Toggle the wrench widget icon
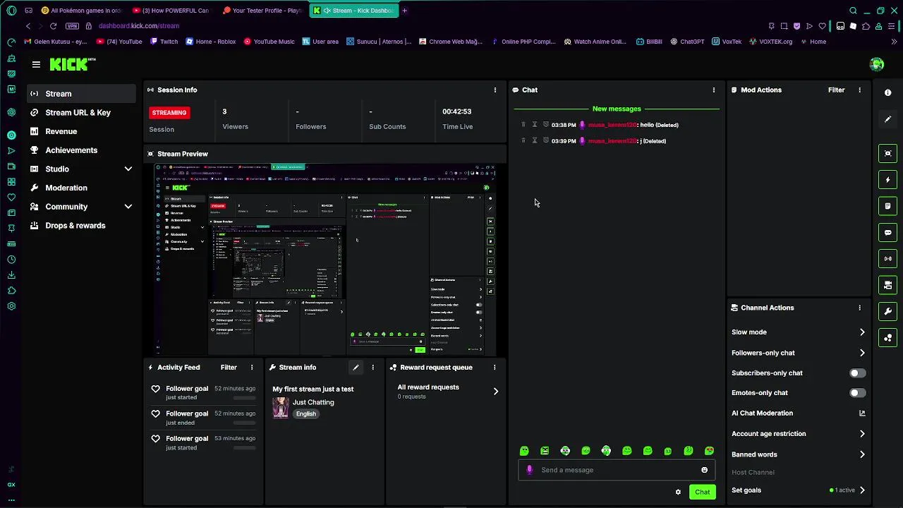 point(887,311)
